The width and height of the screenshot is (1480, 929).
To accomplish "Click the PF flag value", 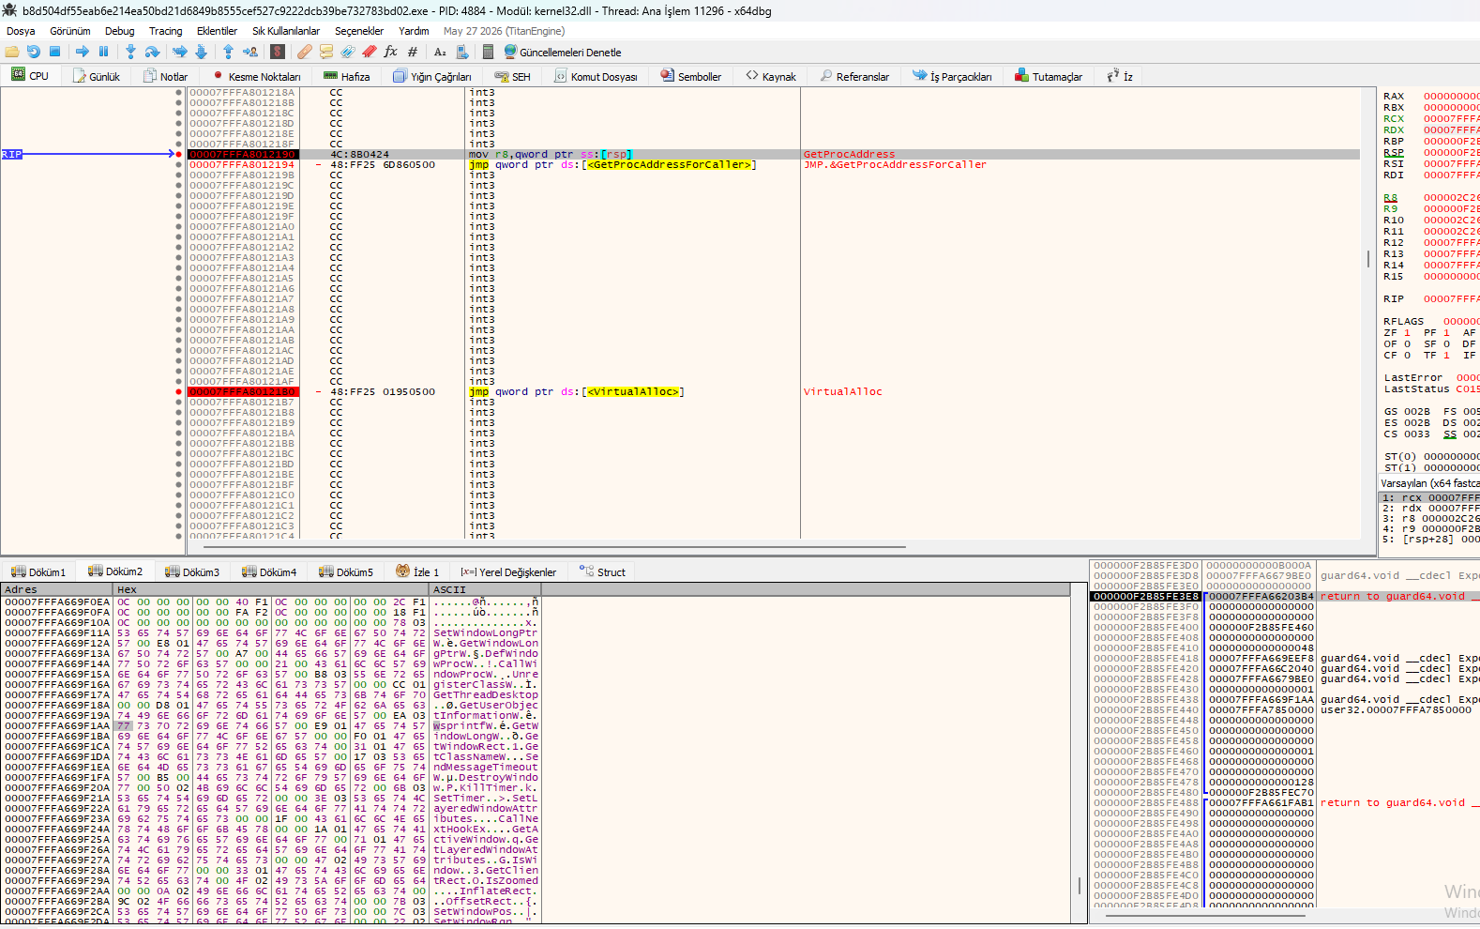I will coord(1446,332).
